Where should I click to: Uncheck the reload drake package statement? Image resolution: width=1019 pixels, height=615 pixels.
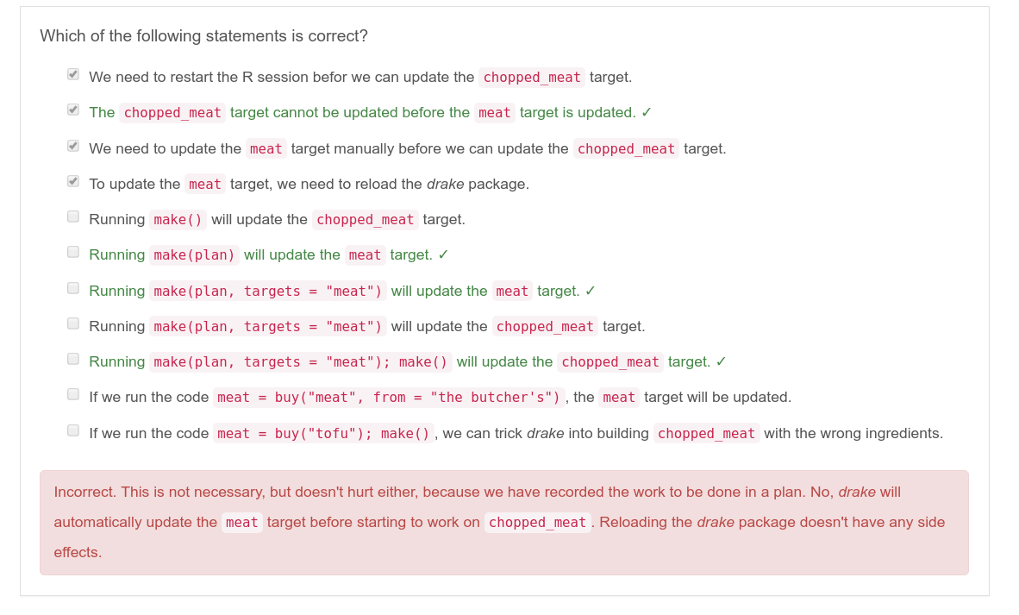coord(73,181)
